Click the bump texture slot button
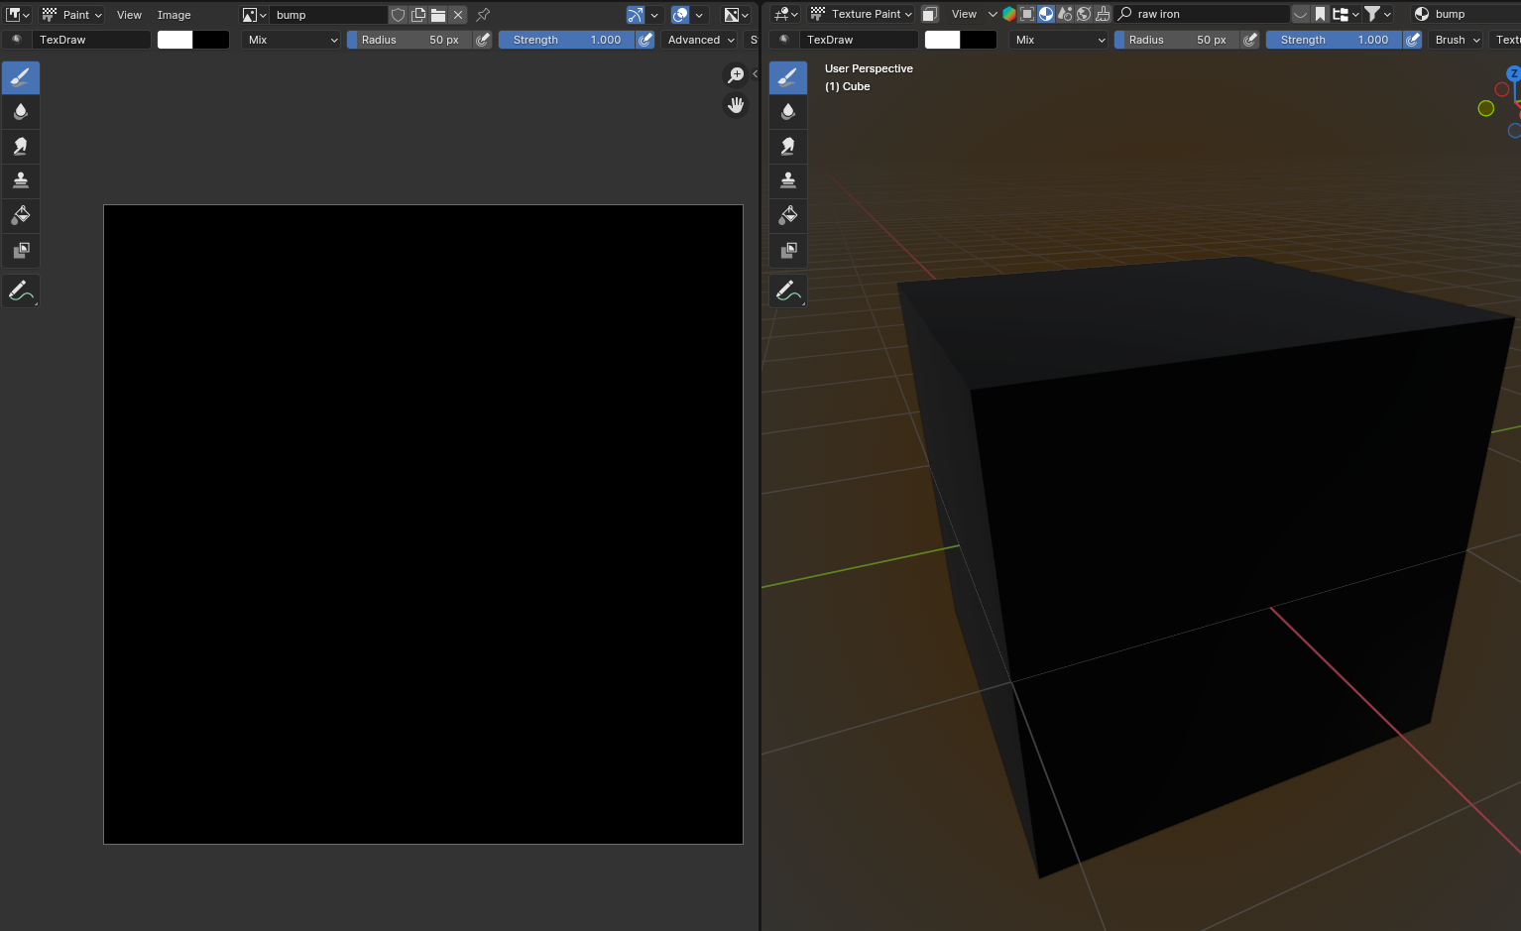1521x931 pixels. tap(1466, 14)
